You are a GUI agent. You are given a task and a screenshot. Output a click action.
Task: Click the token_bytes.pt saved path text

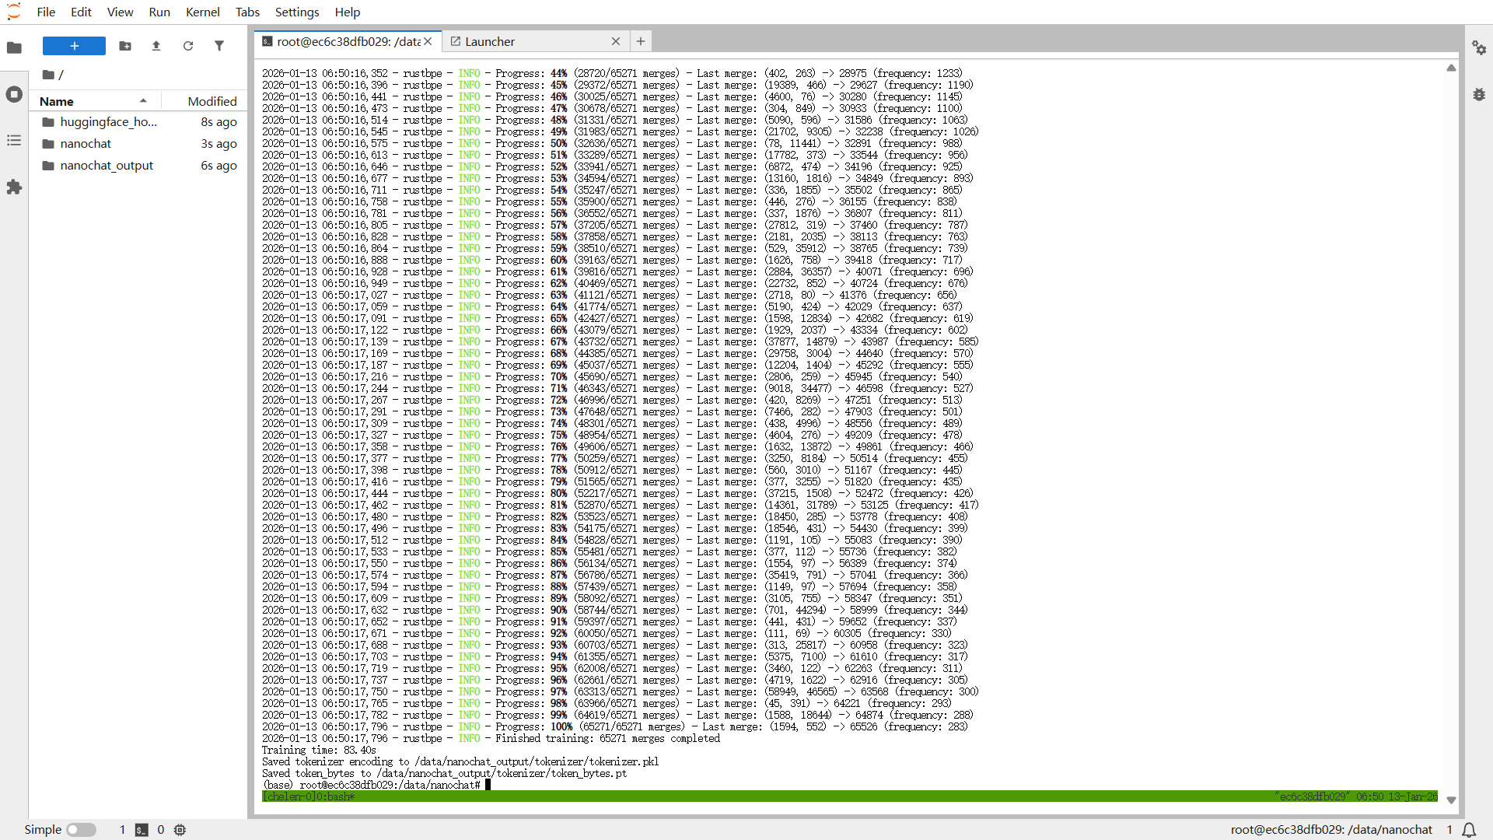502,774
